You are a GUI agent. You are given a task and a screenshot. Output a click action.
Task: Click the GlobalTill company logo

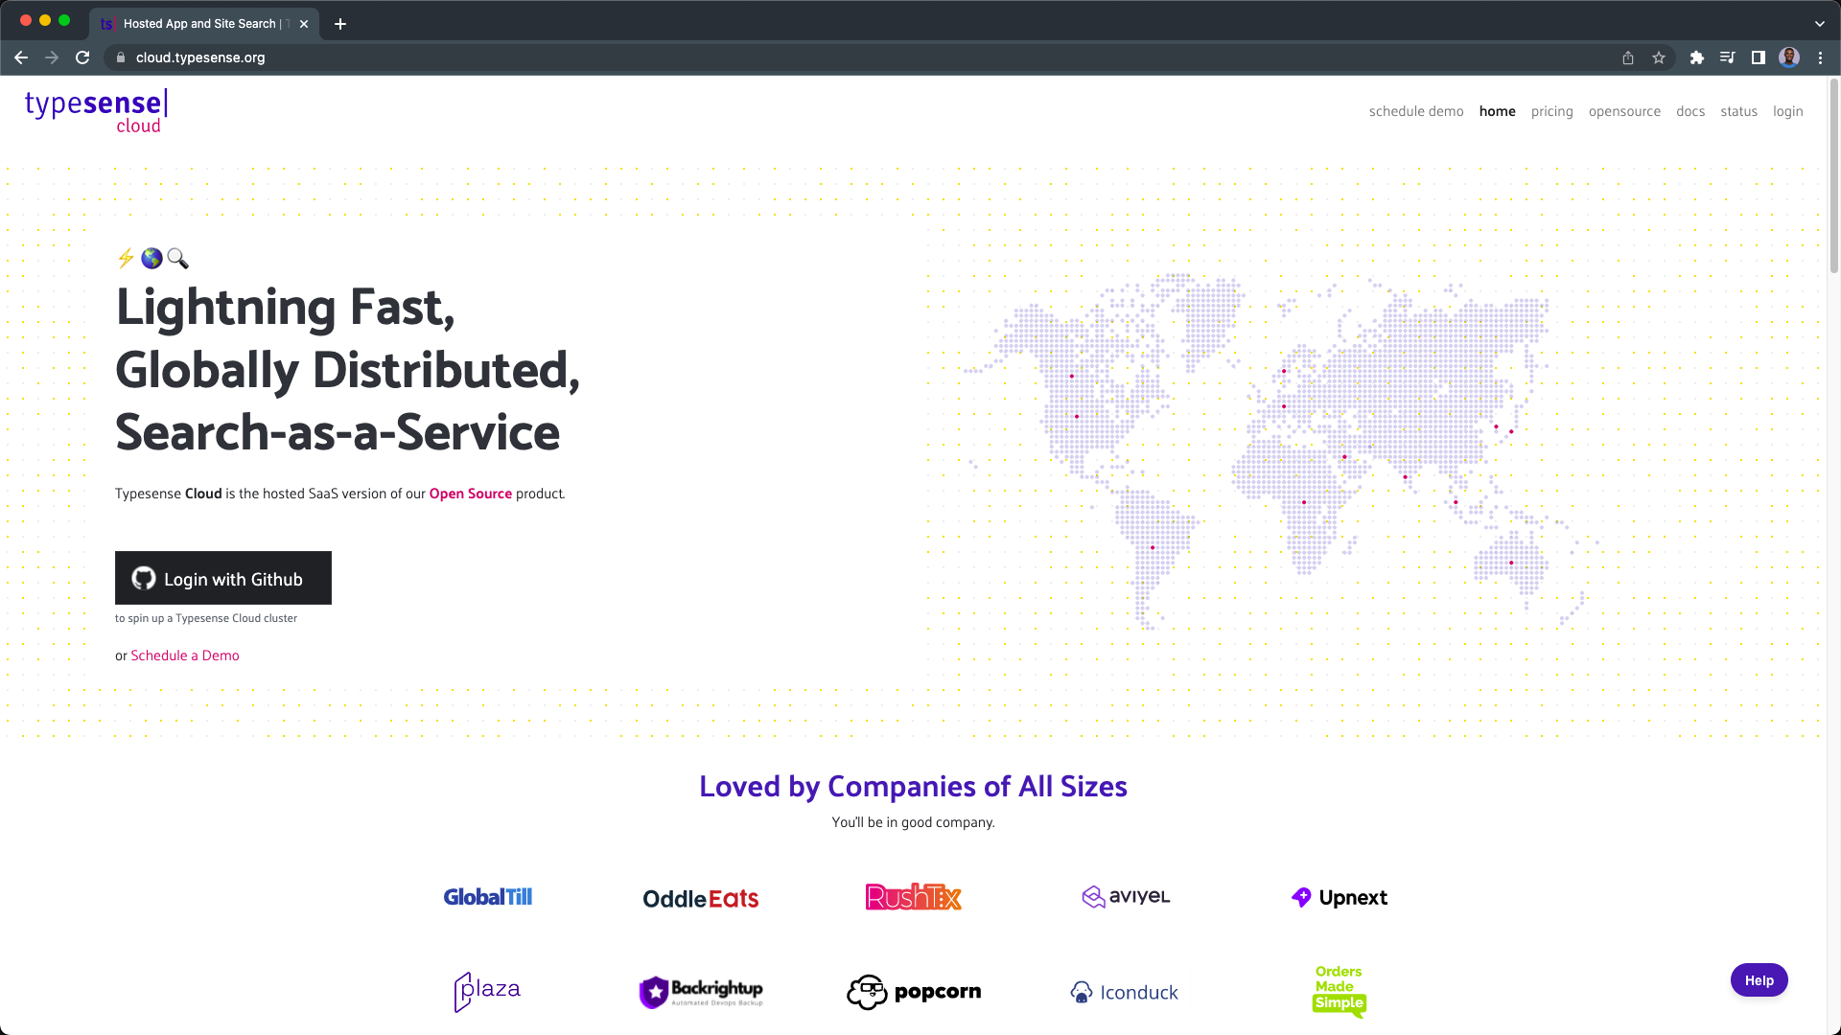(x=487, y=897)
